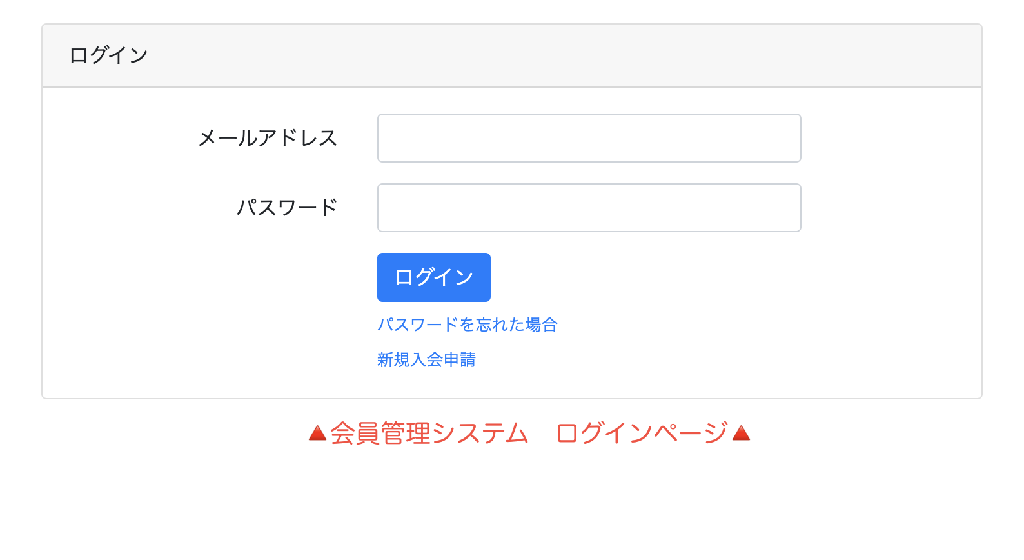Go to new membership application link
The image size is (1024, 560).
pos(426,359)
